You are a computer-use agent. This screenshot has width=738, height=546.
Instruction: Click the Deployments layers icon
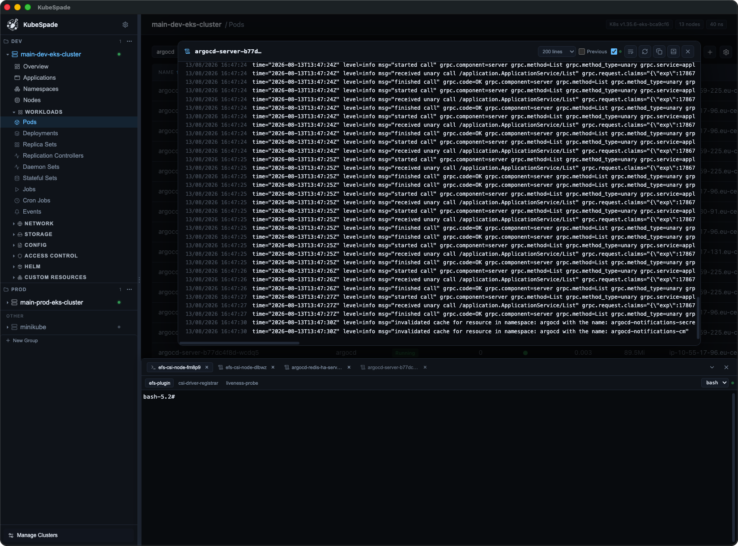pos(17,133)
